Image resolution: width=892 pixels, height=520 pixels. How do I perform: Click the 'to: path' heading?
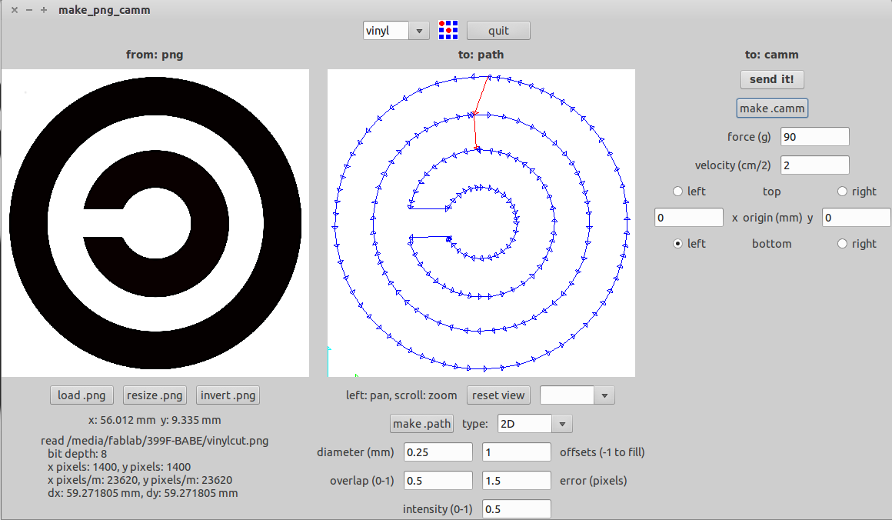481,55
